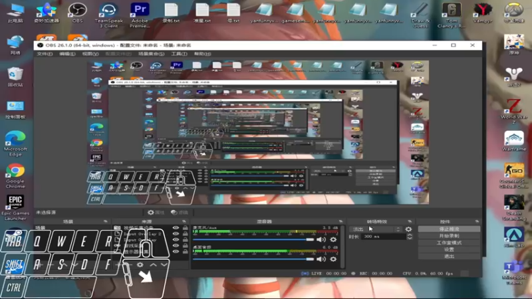The width and height of the screenshot is (532, 299).
Task: Toggle visibility eye of 视频采集设备 source
Action: [176, 228]
